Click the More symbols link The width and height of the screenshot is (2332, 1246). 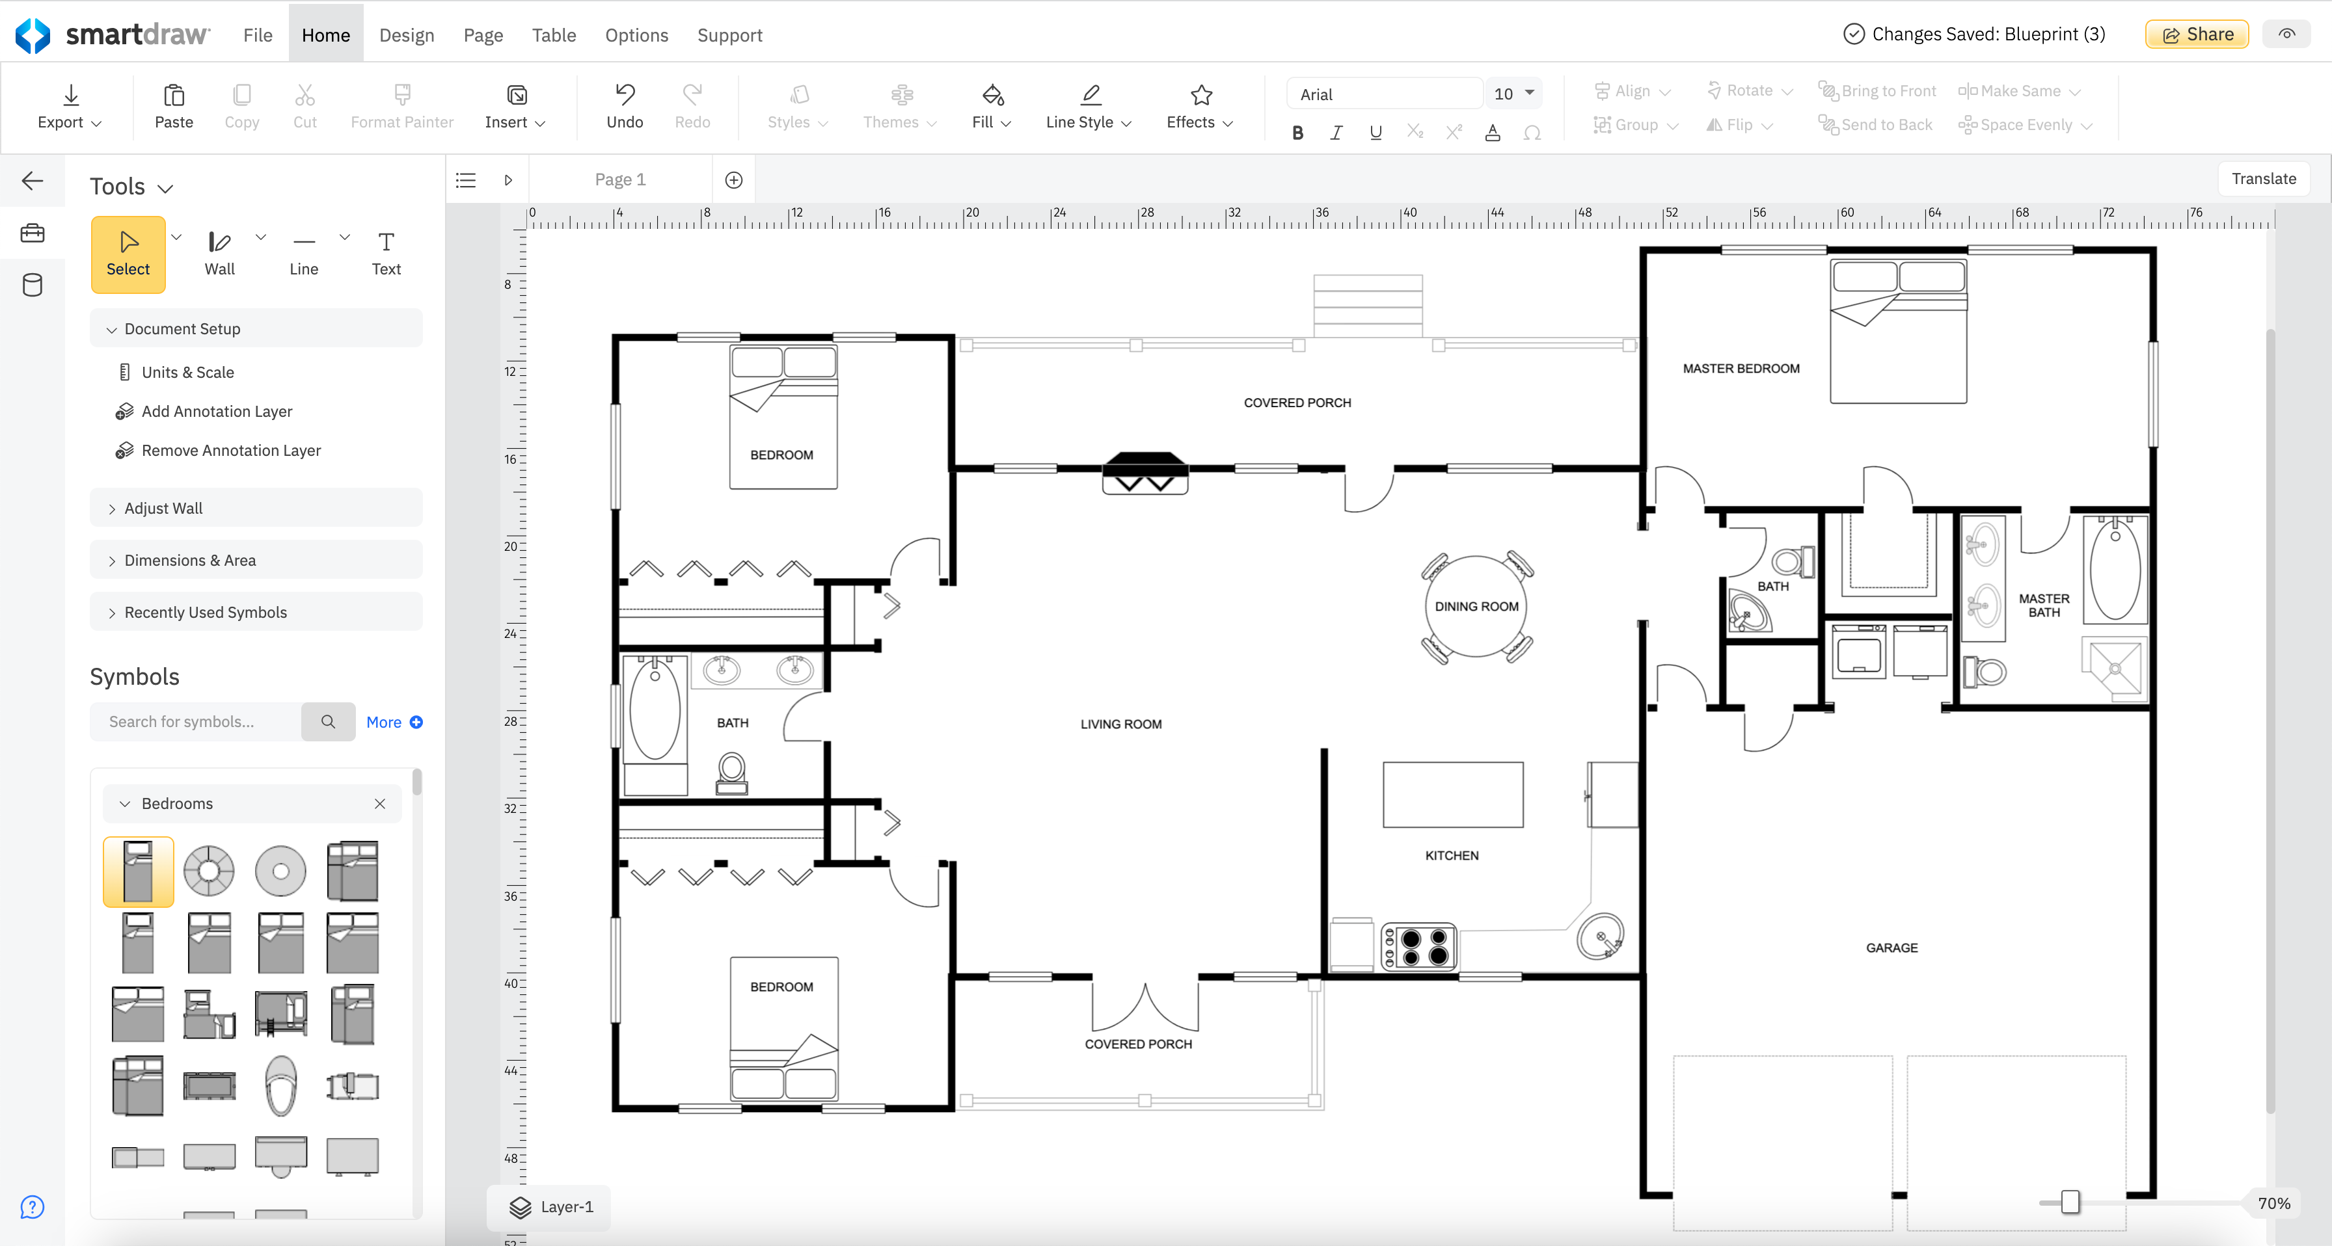point(384,721)
